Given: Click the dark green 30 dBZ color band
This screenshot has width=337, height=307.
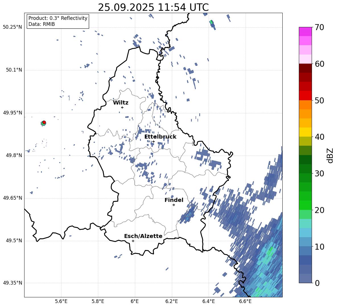Looking at the screenshot, I should [x=305, y=168].
